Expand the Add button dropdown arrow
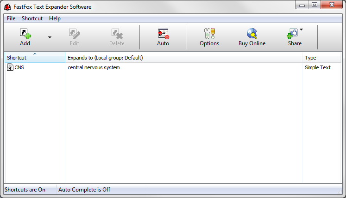The image size is (346, 198). (x=50, y=37)
